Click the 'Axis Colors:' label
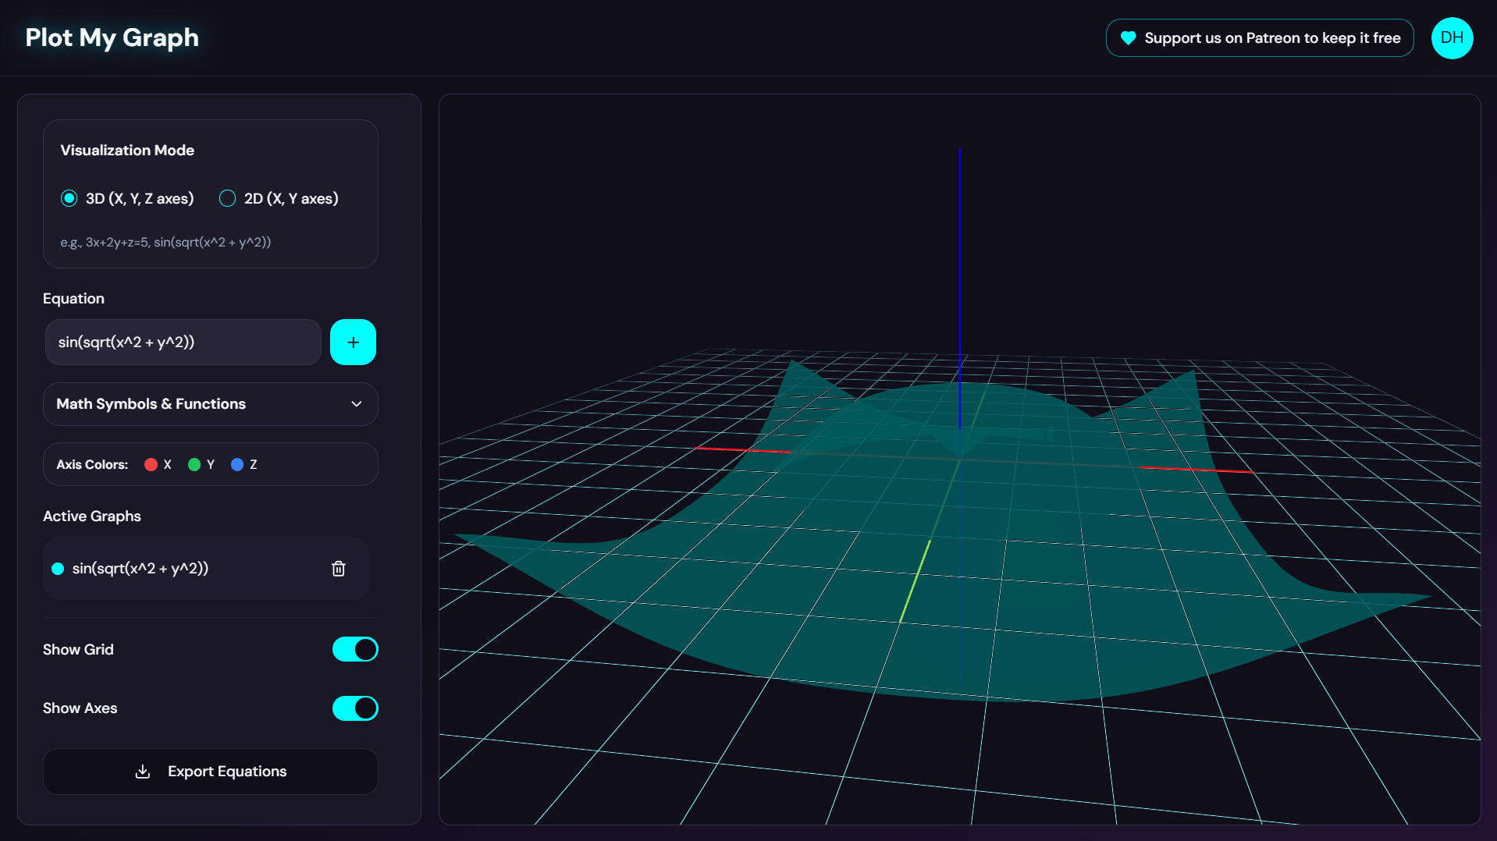Screen dimensions: 1497x841 click(92, 464)
